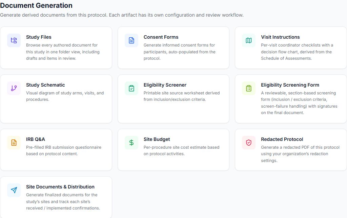Open the Consent Forms card title
Viewport: 347px width, 218px height.
tap(161, 37)
